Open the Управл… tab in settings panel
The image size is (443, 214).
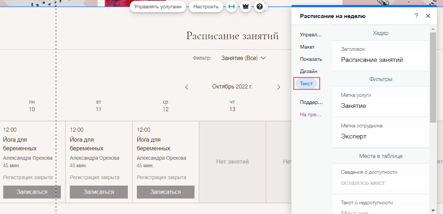(x=311, y=35)
